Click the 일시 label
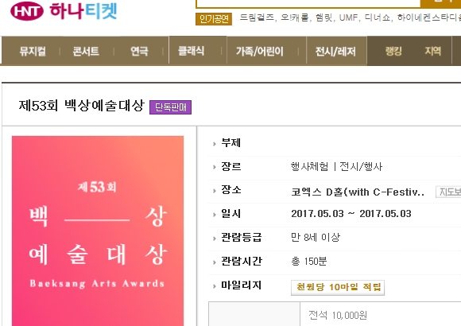The width and height of the screenshot is (461, 326). click(230, 214)
